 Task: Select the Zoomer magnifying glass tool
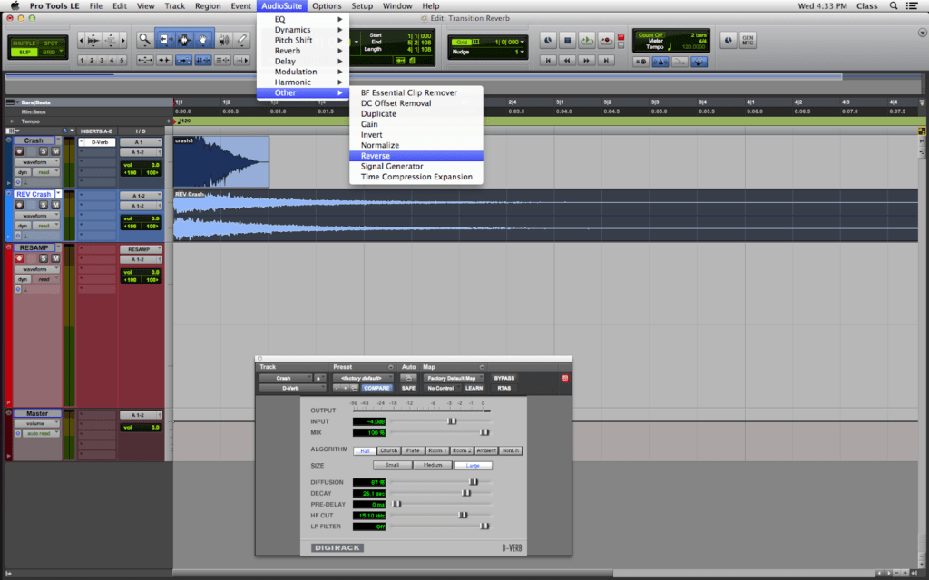coord(144,39)
